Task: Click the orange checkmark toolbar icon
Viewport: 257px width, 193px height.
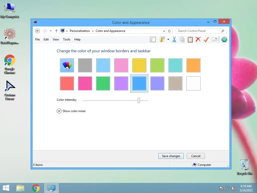Action: point(206,39)
